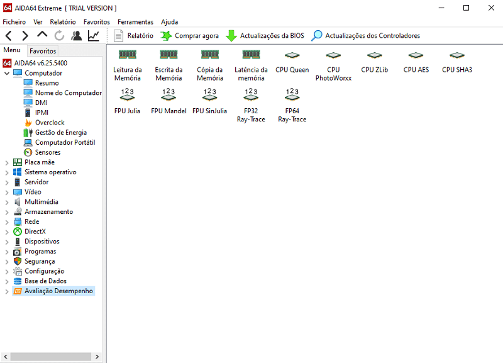Select Configuração in the tree
The image size is (503, 363).
44,271
